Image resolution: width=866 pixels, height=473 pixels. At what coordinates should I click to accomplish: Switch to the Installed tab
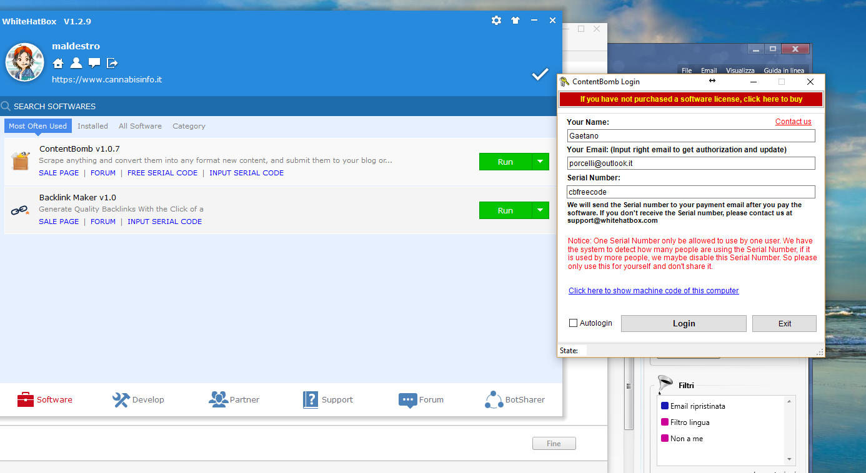pyautogui.click(x=92, y=126)
